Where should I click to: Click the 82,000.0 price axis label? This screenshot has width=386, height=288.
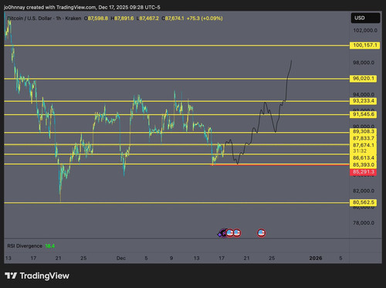pos(364,191)
